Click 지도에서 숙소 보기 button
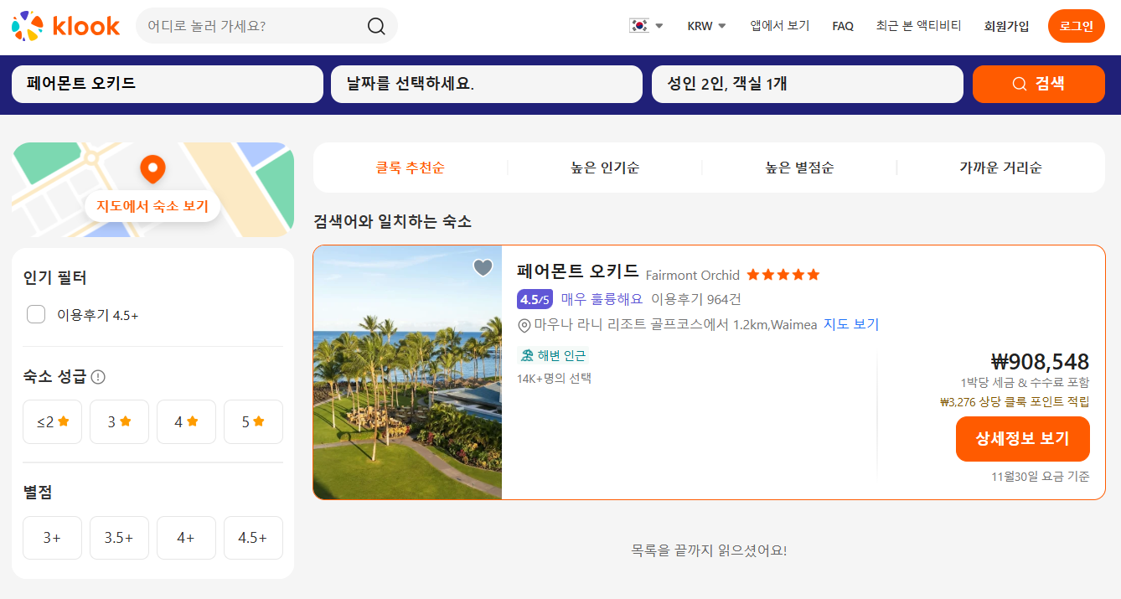Screen dimensions: 1121x599 (152, 206)
